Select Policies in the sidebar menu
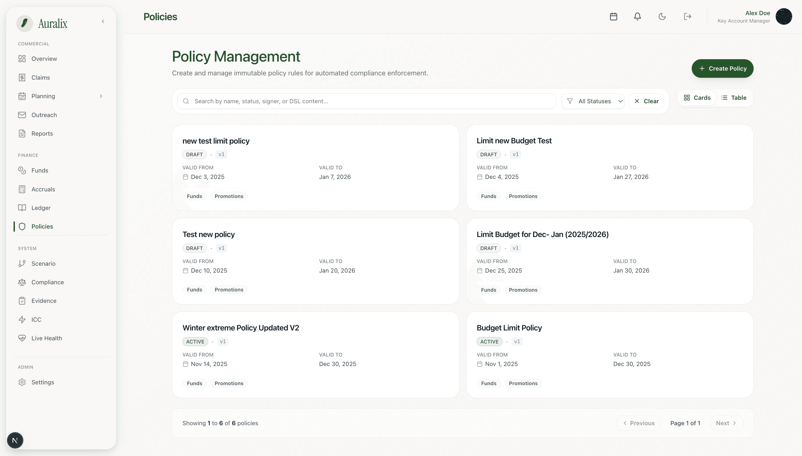The width and height of the screenshot is (802, 456). tap(42, 226)
